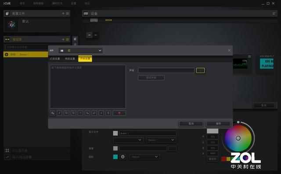Open the action type dropdown at dialog top
This screenshot has width=281, height=174.
tap(80, 51)
